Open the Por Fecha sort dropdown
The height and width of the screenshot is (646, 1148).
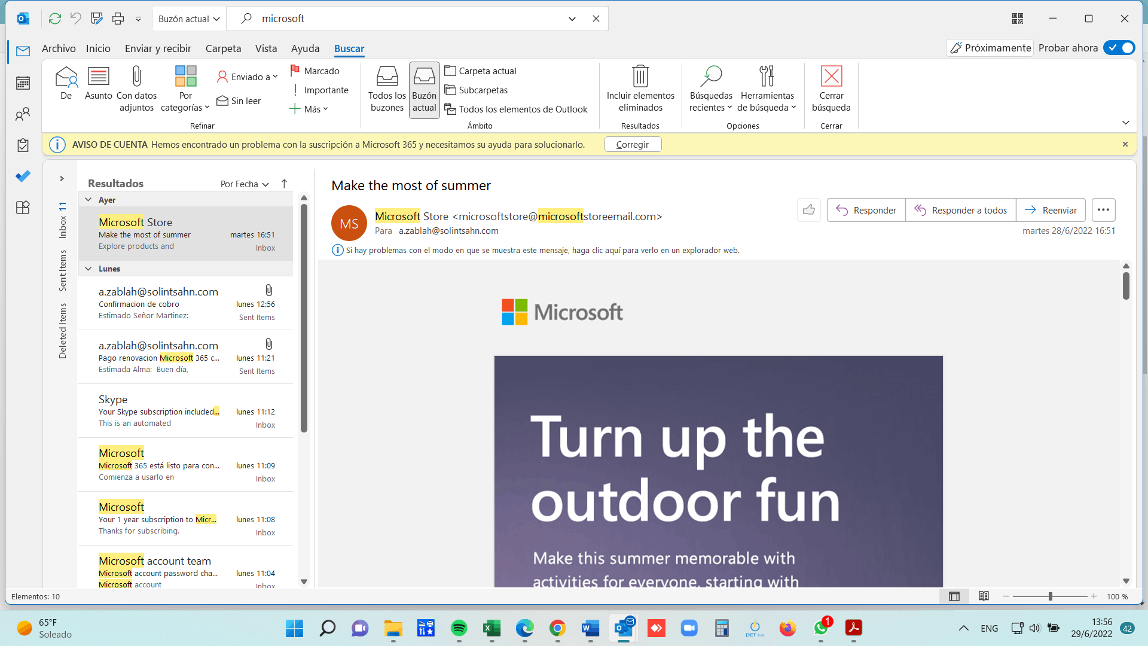click(x=245, y=184)
